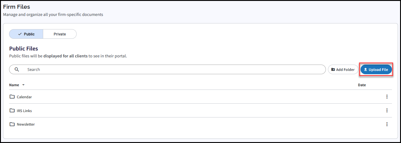Screen dimensions: 401x143
Task: Open the IRS Links folder
Action: coord(24,111)
